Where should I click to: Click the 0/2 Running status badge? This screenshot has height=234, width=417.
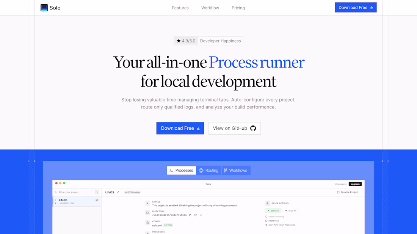(132, 192)
